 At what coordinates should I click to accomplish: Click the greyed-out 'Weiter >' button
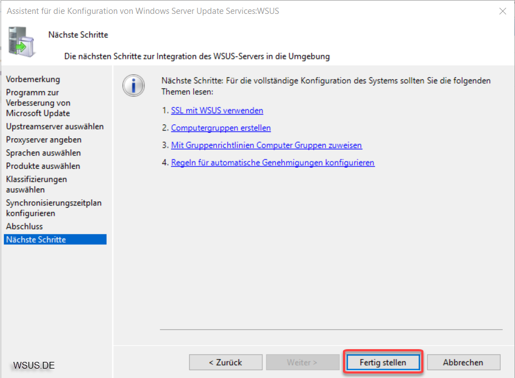pos(302,362)
